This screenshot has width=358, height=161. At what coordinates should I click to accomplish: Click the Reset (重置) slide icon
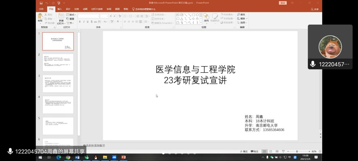(x=68, y=19)
